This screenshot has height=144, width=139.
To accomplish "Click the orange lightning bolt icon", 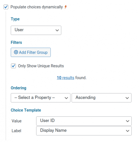I will click(65, 7).
